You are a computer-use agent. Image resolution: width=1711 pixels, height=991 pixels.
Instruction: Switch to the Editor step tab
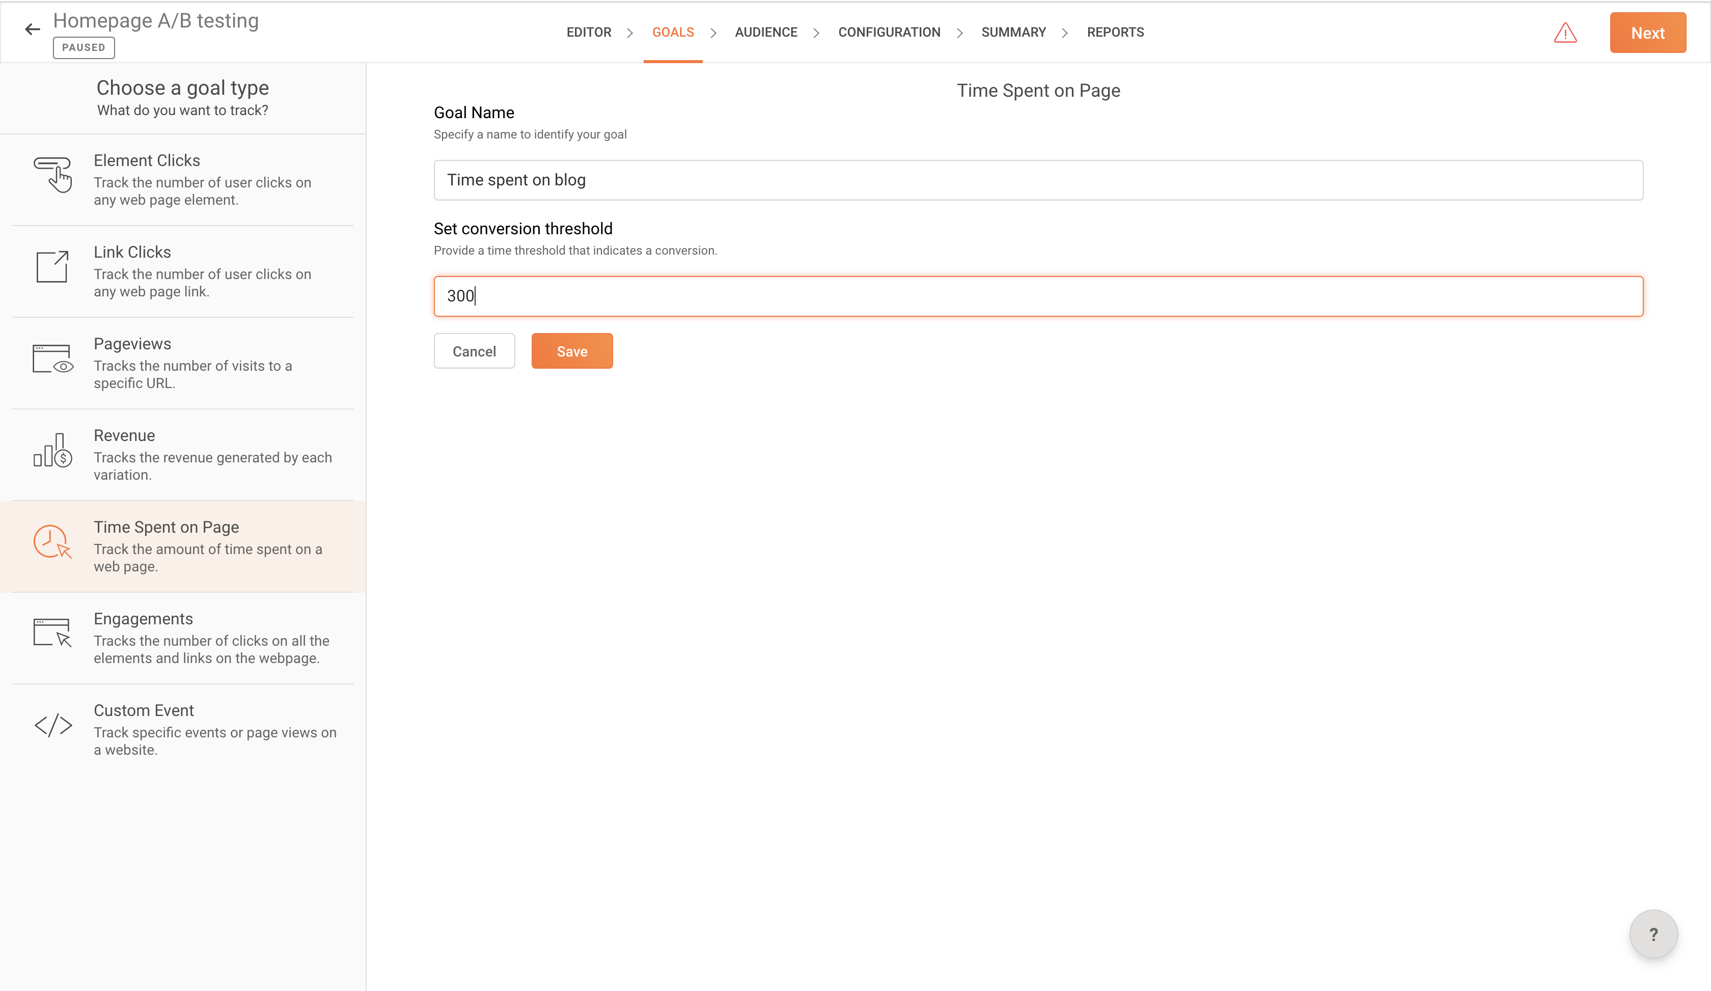click(x=589, y=33)
